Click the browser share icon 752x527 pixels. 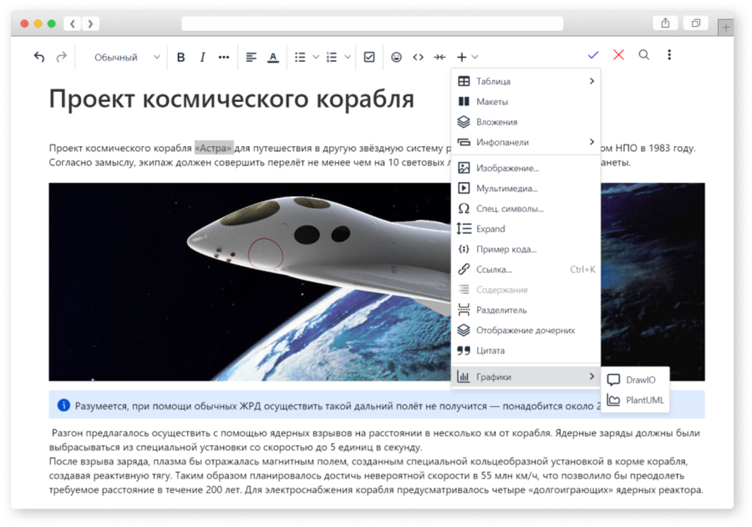666,23
